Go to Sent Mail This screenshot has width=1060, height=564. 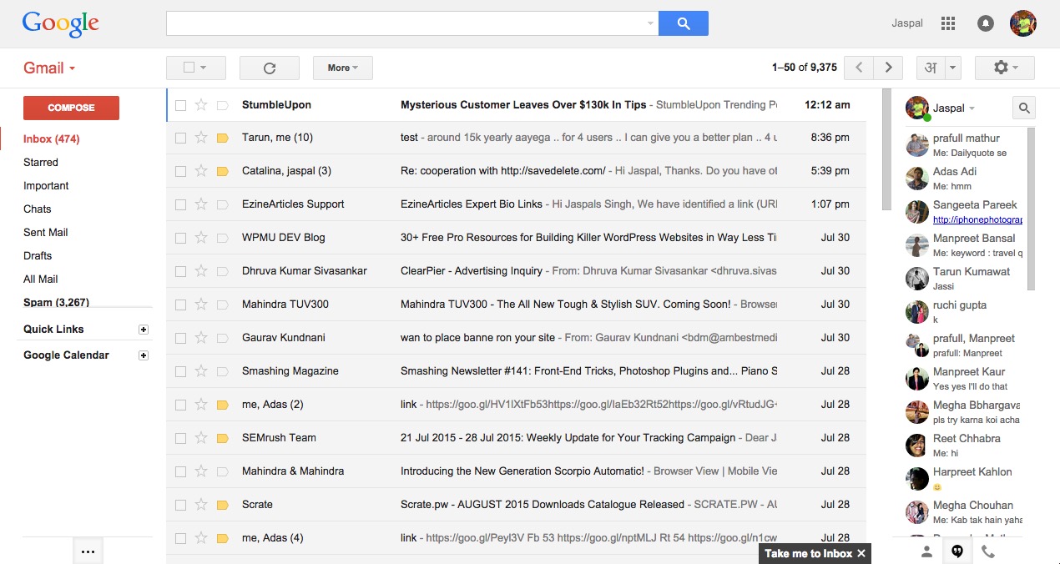point(46,233)
